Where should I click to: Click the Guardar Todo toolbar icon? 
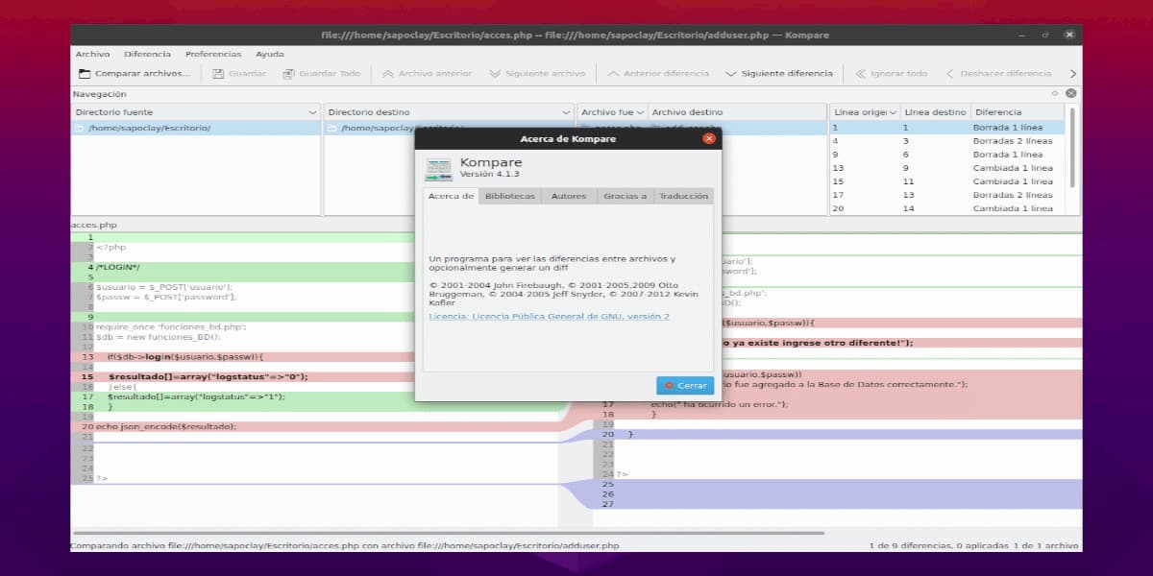click(x=288, y=74)
